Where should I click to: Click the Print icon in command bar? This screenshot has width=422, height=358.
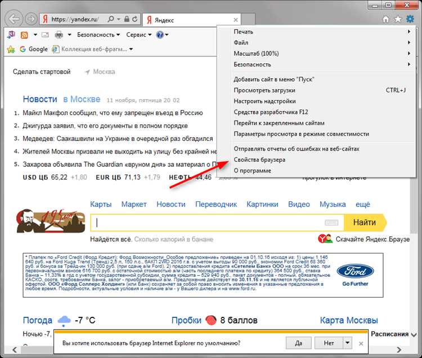[59, 34]
